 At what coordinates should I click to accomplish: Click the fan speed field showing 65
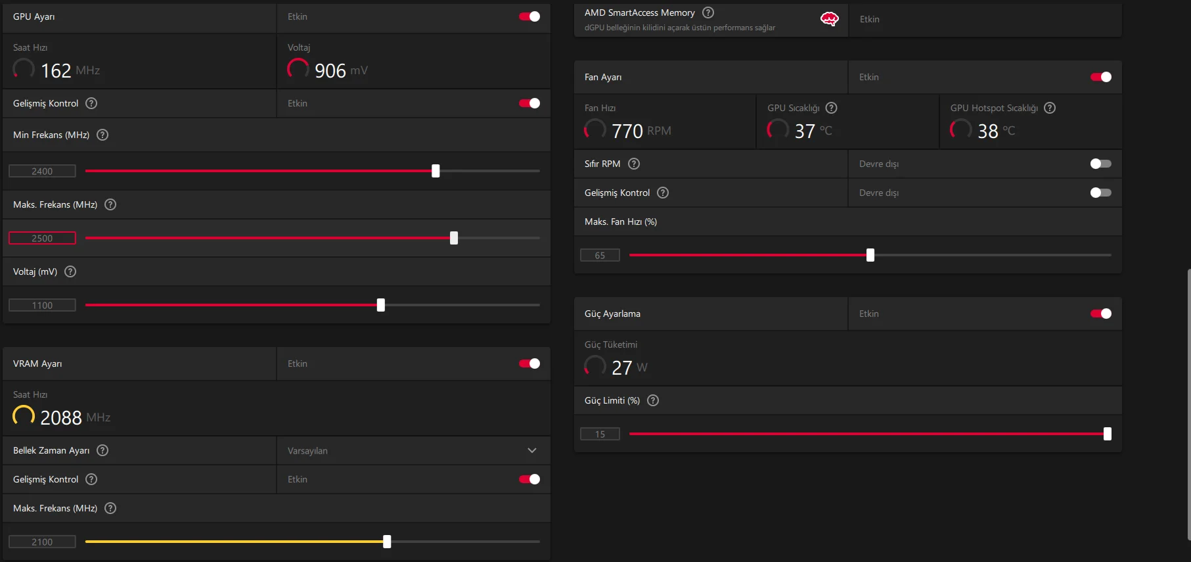[600, 255]
